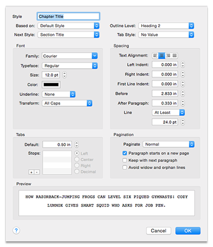Click the Left Indent field
The height and width of the screenshot is (247, 213).
point(165,65)
